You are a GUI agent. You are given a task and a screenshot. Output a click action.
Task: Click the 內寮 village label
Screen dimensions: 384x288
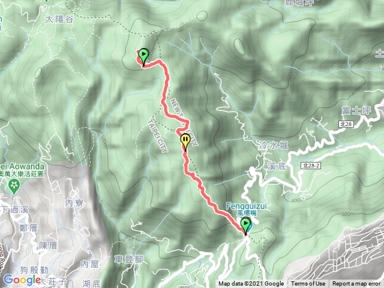pyautogui.click(x=74, y=203)
